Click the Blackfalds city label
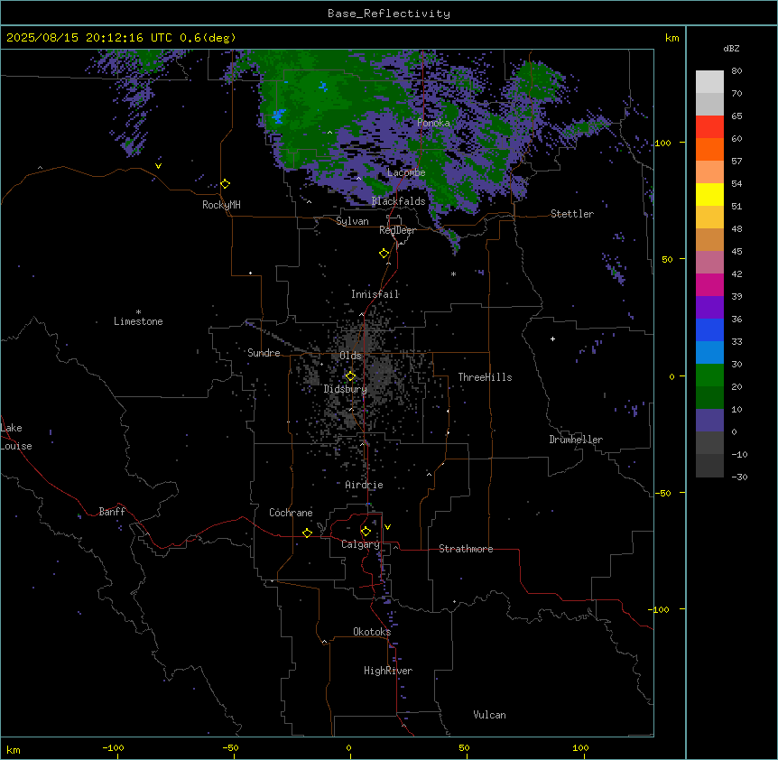Image resolution: width=778 pixels, height=760 pixels. click(398, 201)
